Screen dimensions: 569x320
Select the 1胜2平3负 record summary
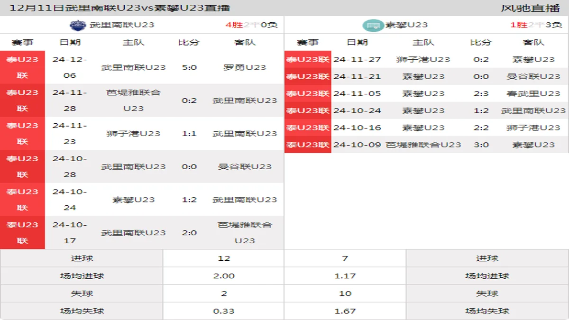(x=536, y=25)
